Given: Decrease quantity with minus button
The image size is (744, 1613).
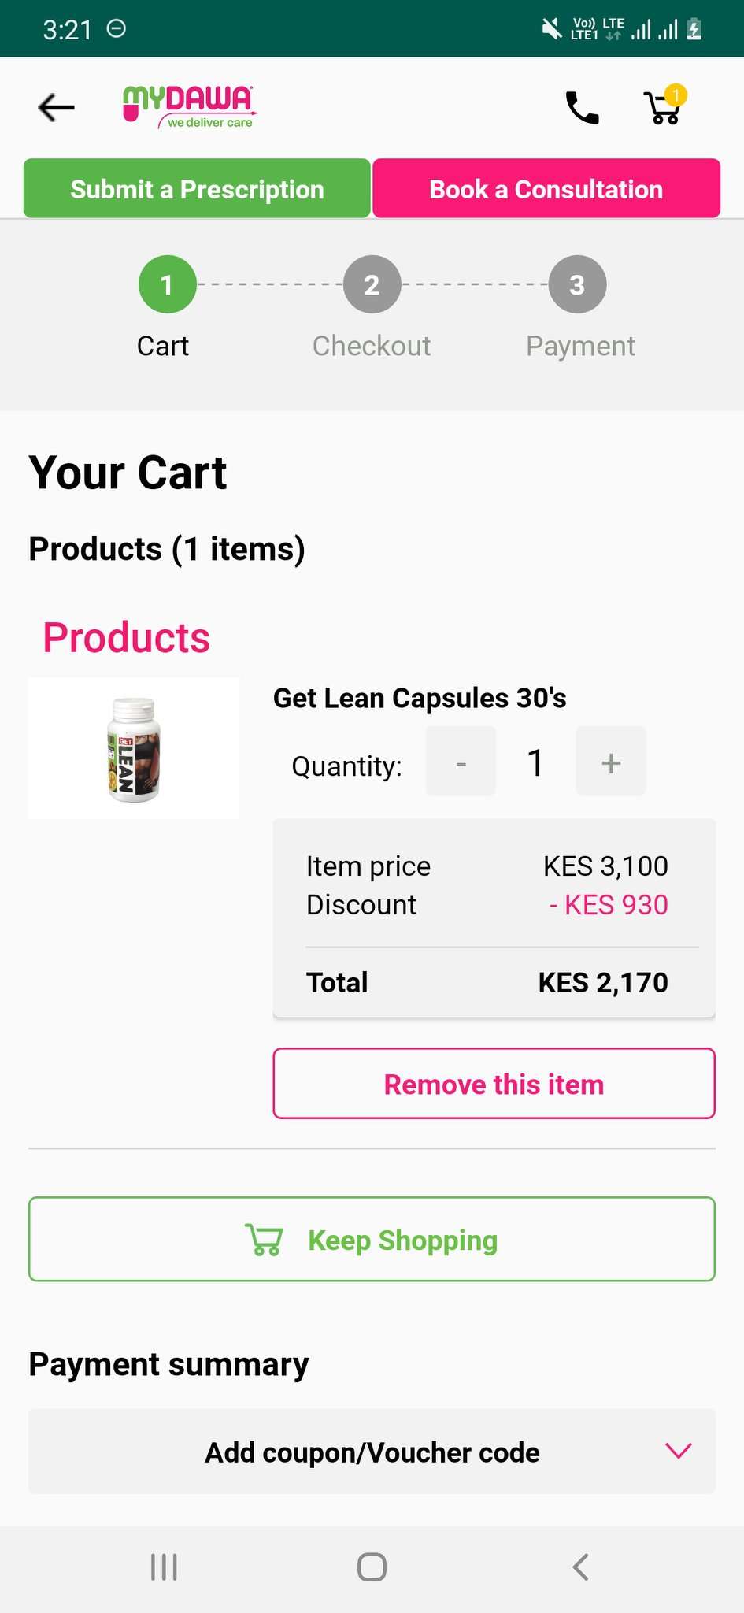Looking at the screenshot, I should point(461,762).
